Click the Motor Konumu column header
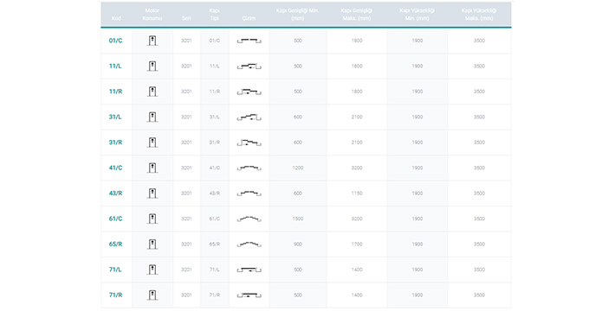The height and width of the screenshot is (311, 615). click(152, 15)
